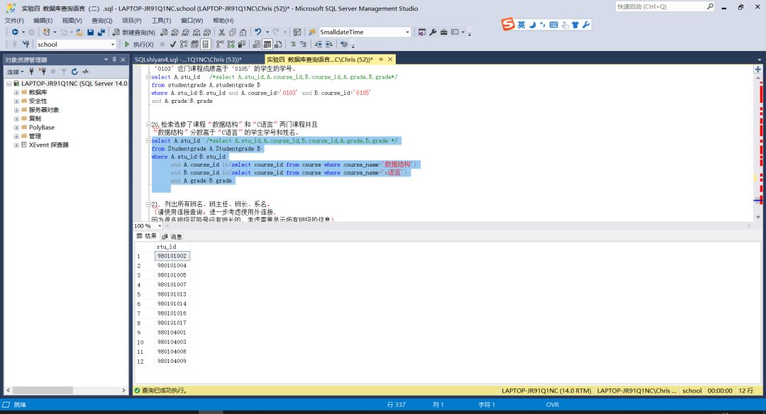
Task: Click the Save file icon
Action: coord(90,32)
